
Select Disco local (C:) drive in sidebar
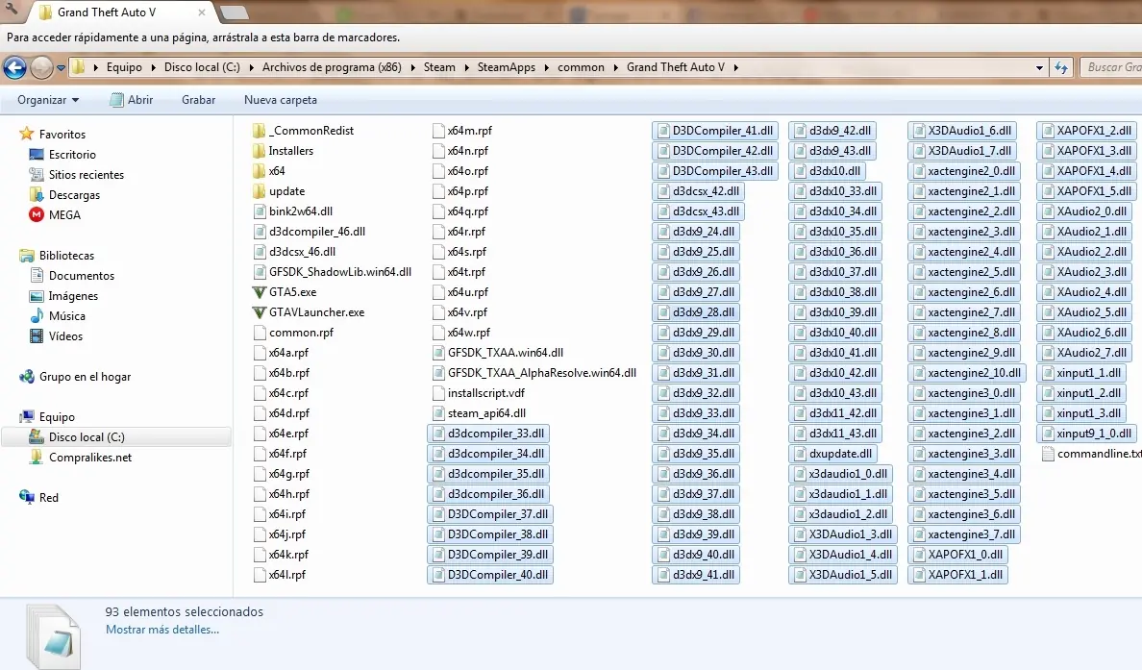coord(87,437)
